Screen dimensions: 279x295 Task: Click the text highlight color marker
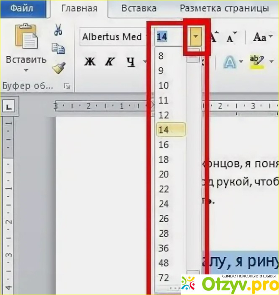point(257,62)
